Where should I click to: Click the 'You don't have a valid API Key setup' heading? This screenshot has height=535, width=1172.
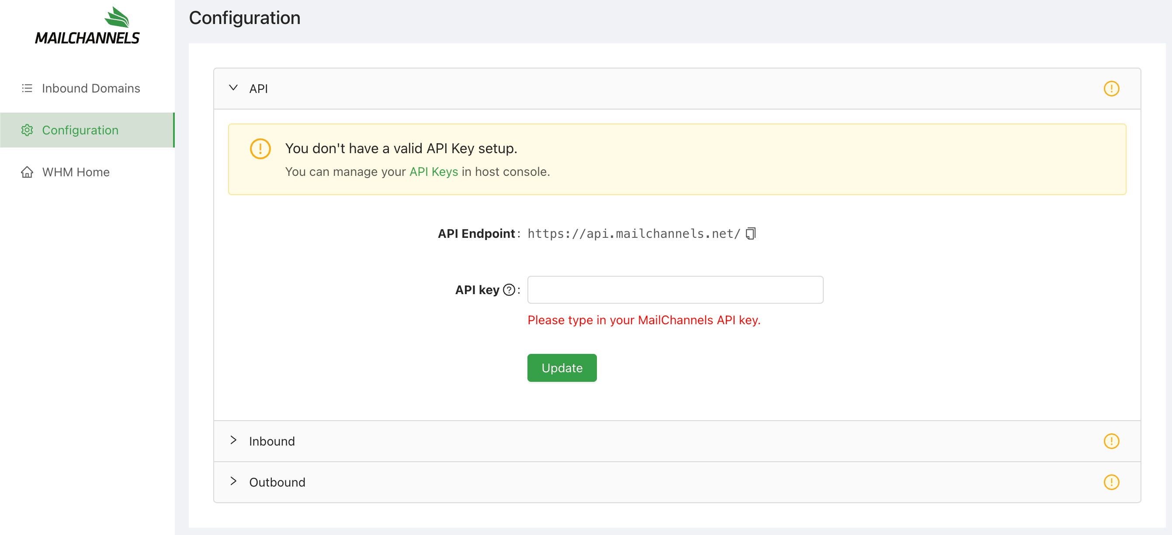(x=401, y=148)
